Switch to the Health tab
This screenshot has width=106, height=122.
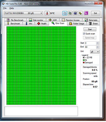[42, 24]
